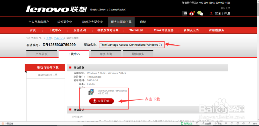The width and height of the screenshot is (259, 126).
Task: Click the red 立即下载 download button
Action: coord(102,101)
